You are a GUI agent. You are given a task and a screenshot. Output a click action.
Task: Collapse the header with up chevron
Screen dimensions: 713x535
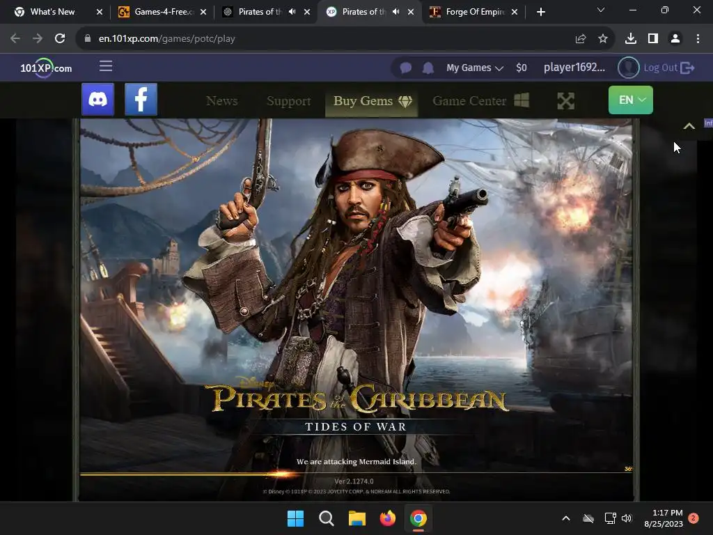coord(689,127)
